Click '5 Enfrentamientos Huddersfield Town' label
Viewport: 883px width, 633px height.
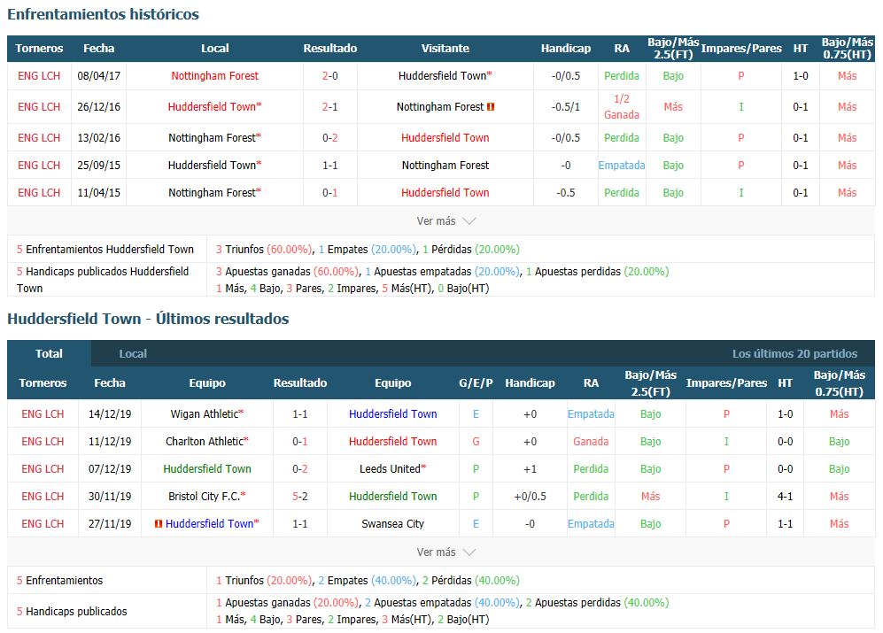coord(105,250)
